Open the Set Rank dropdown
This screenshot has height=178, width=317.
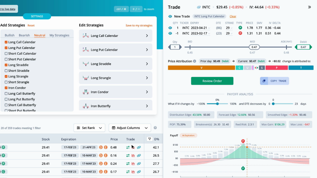click(x=89, y=128)
